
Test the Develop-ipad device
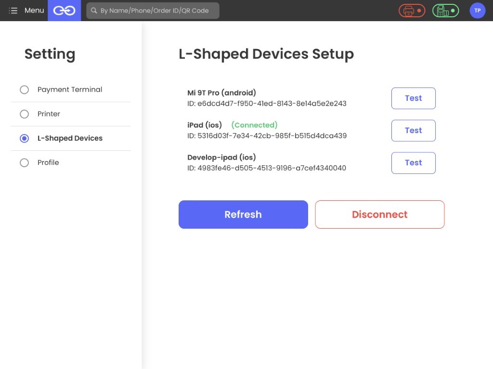pos(414,163)
